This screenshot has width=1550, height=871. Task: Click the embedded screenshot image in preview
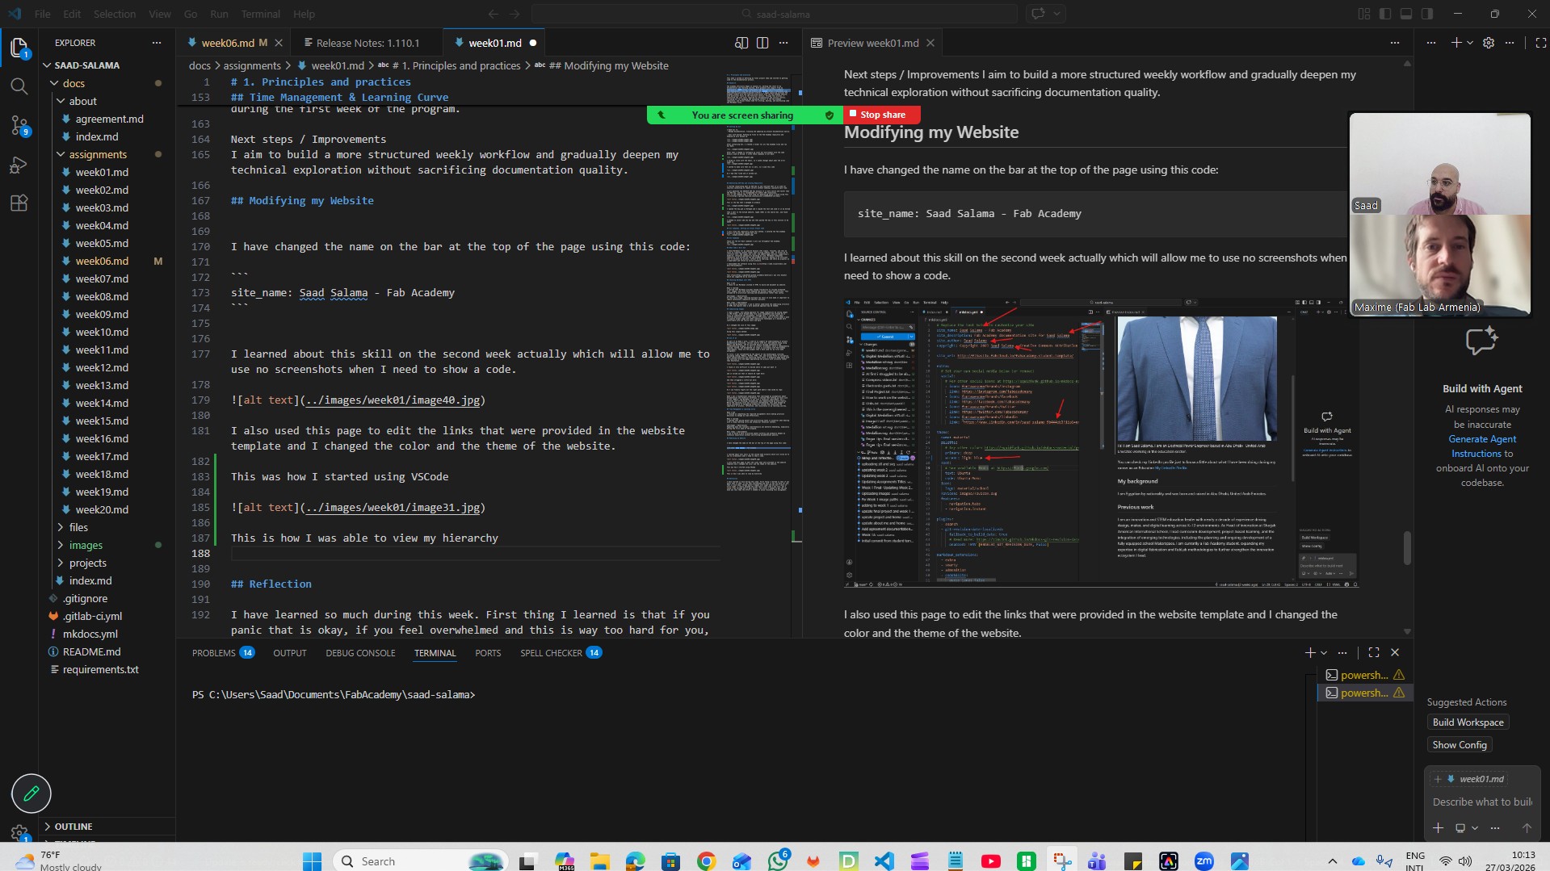pyautogui.click(x=1102, y=442)
